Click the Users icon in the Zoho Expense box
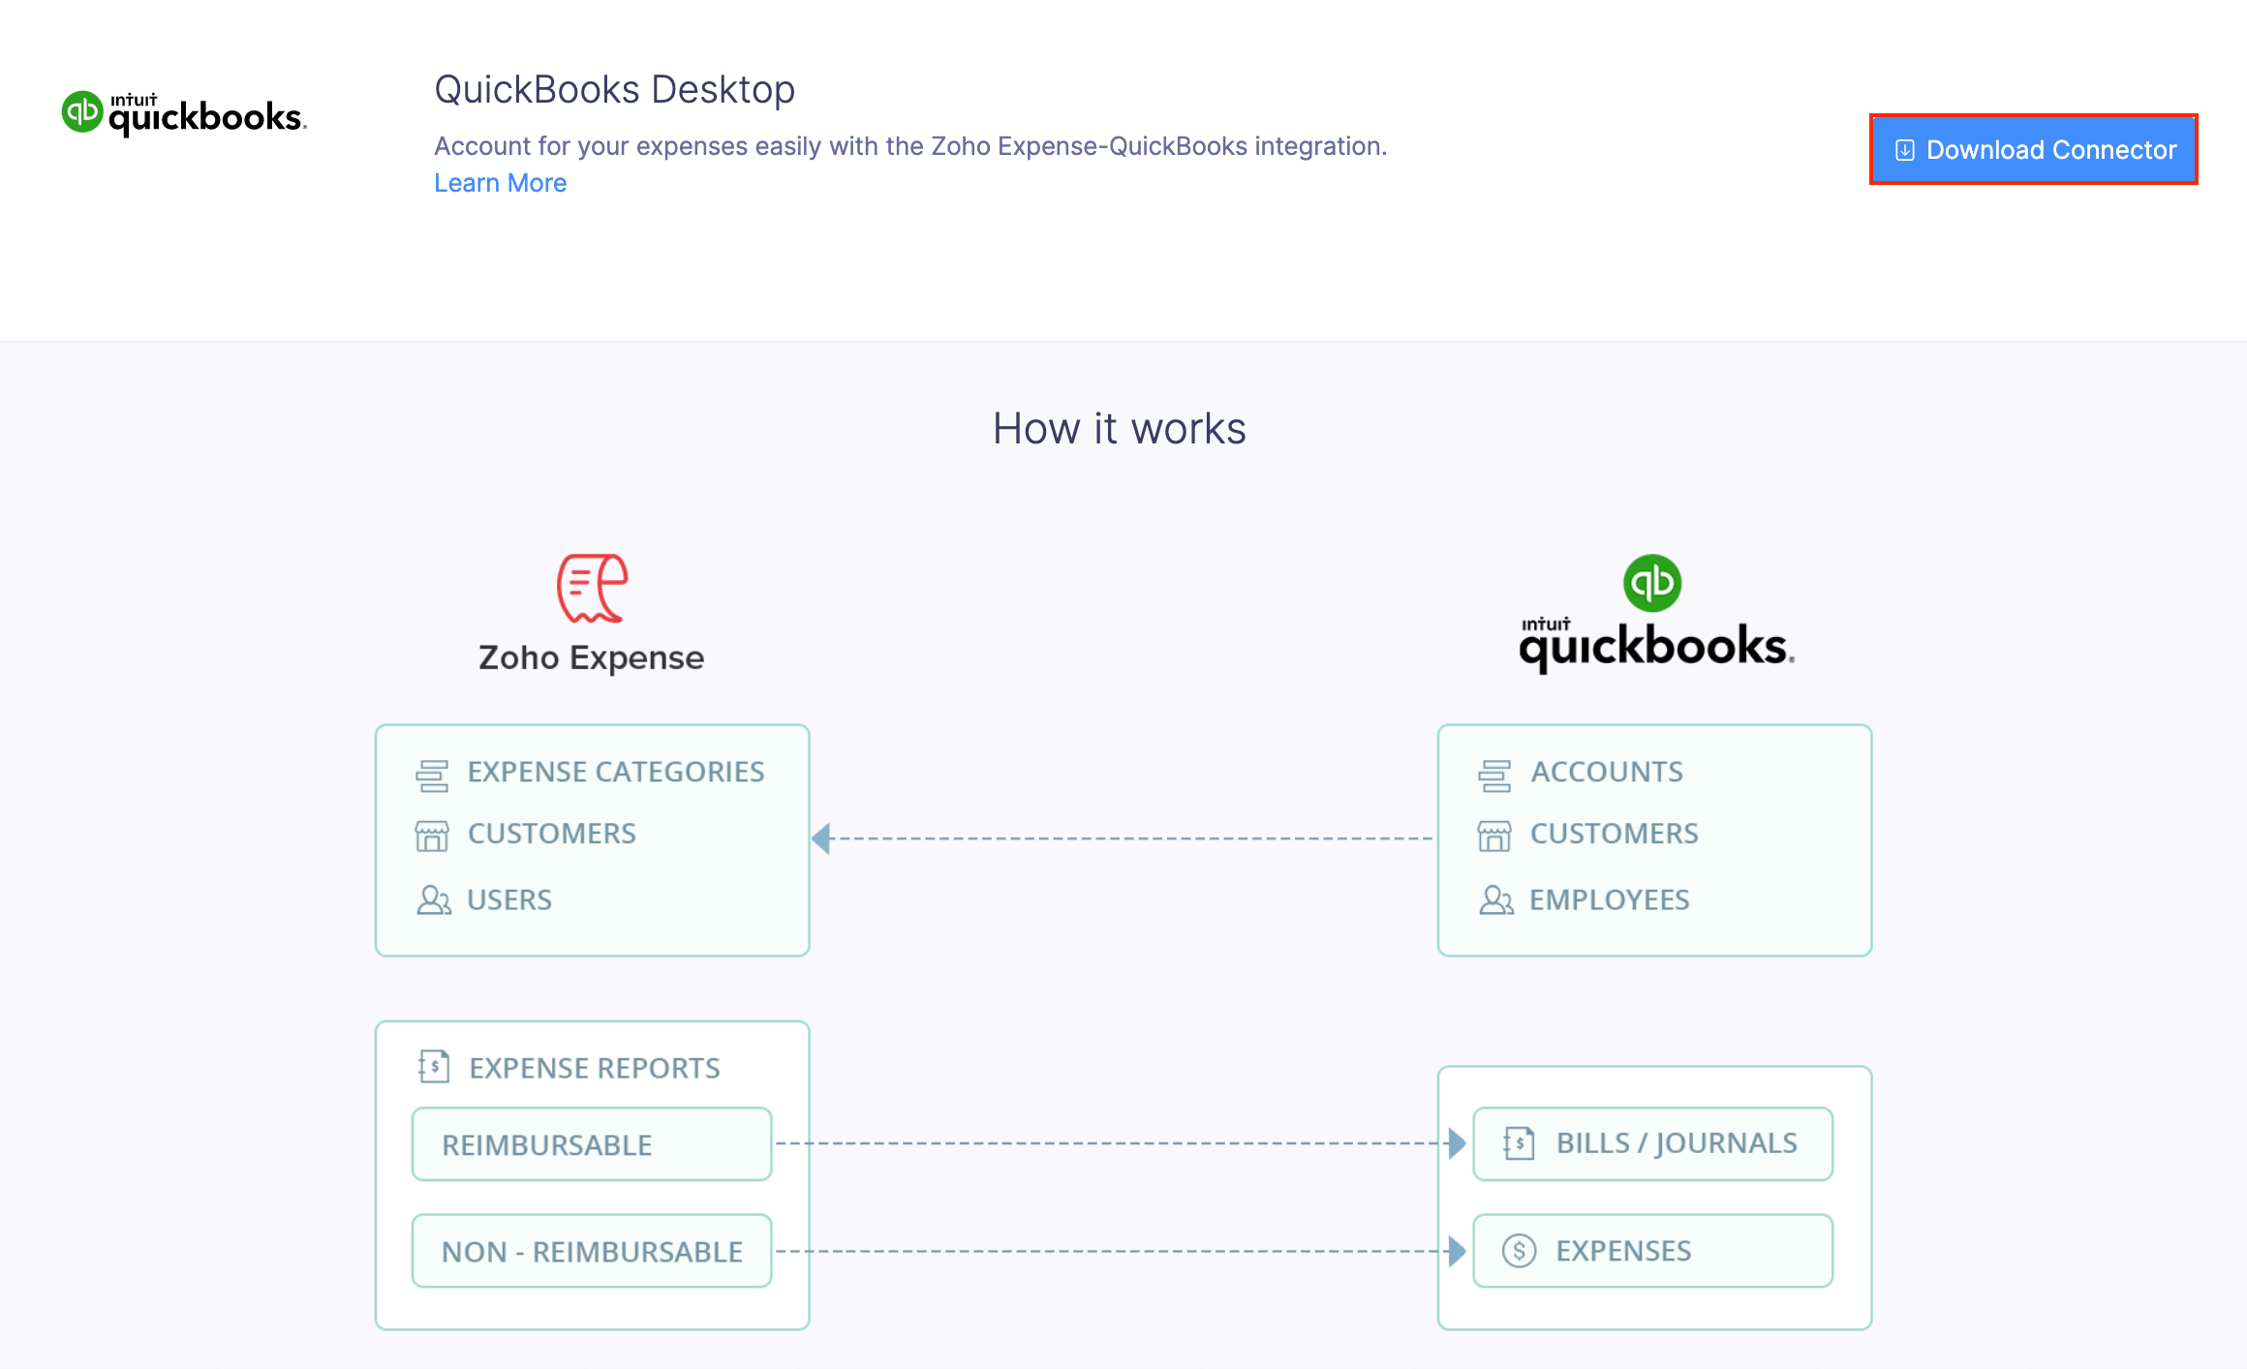The image size is (2247, 1369). pyautogui.click(x=433, y=899)
